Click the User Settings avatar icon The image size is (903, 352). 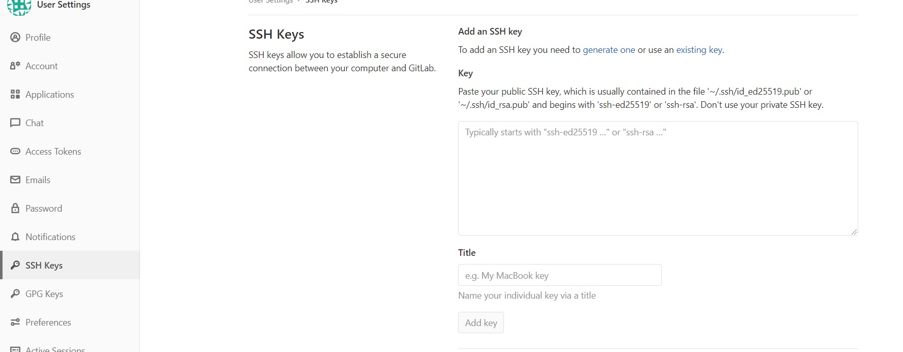coord(19,6)
